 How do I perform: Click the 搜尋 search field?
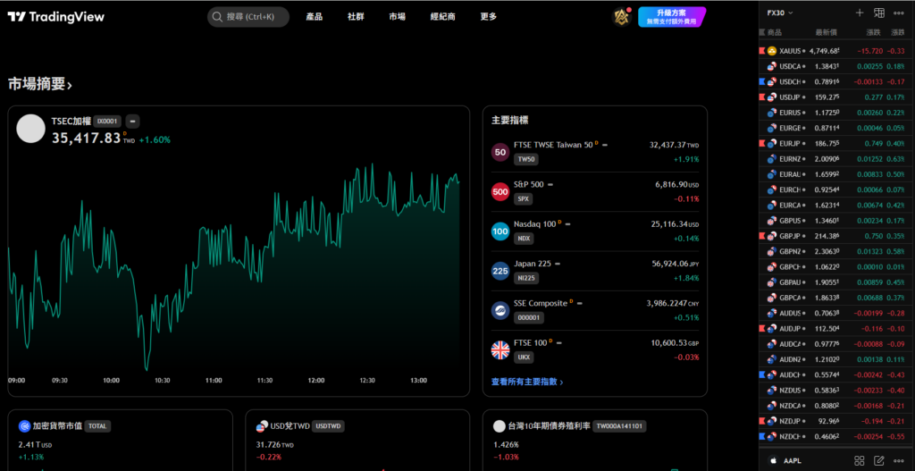coord(248,17)
